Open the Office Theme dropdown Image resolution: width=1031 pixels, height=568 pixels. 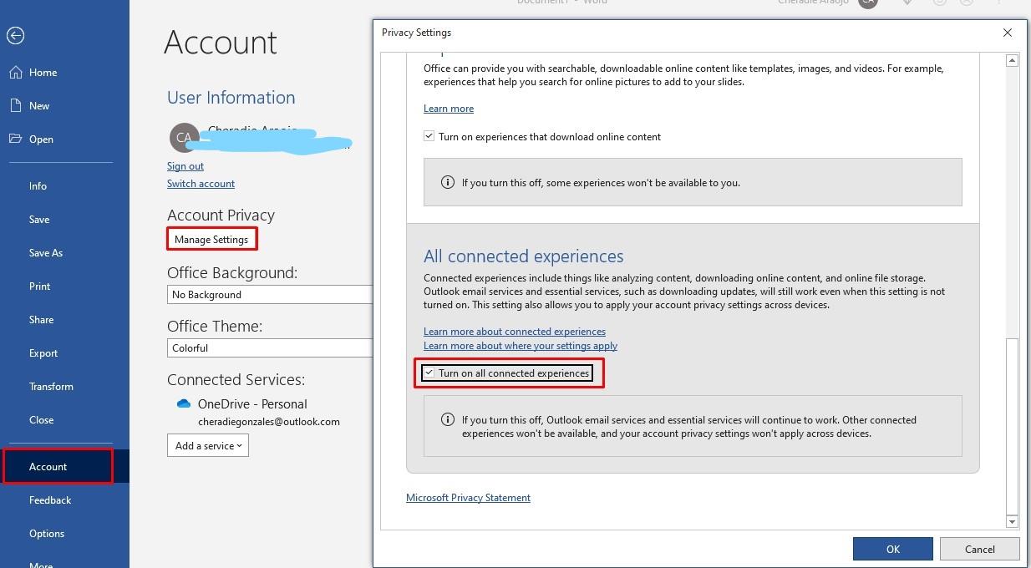click(269, 348)
